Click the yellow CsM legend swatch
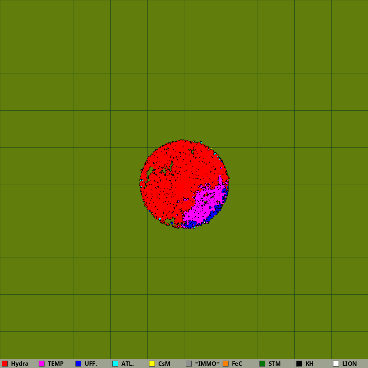 [152, 364]
